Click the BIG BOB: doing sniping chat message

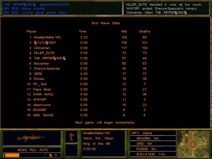click(18, 9)
